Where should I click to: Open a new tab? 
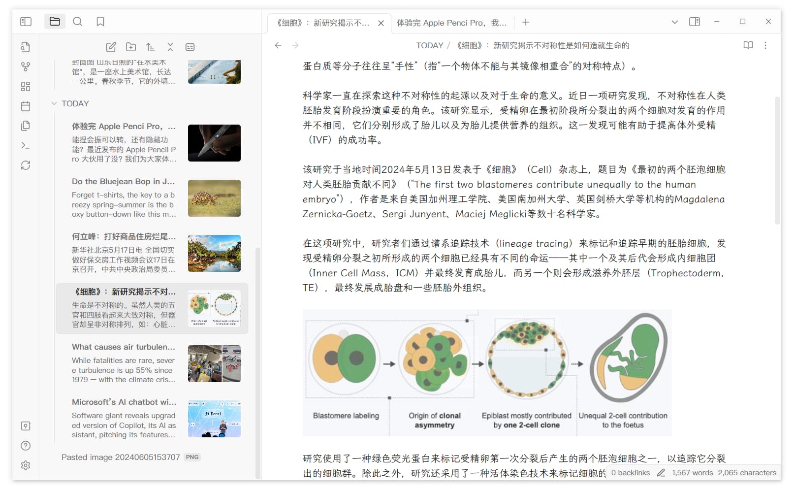[x=526, y=22]
